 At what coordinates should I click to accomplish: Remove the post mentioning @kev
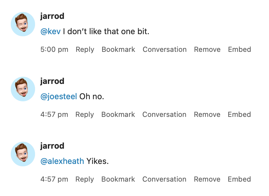pos(207,49)
